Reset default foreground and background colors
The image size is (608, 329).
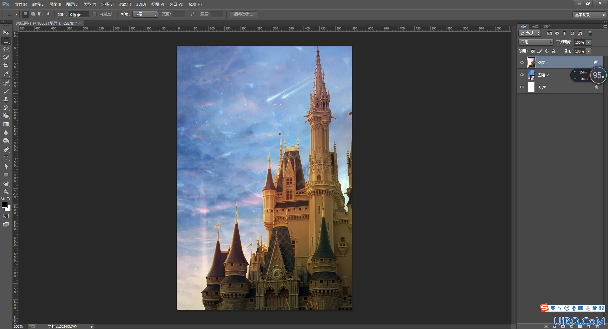pos(3,198)
